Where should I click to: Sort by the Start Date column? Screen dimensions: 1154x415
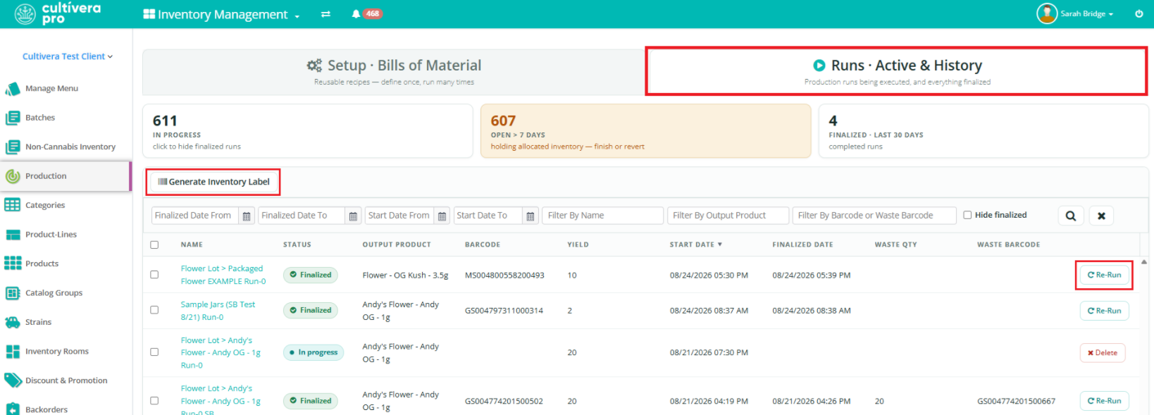coord(695,244)
